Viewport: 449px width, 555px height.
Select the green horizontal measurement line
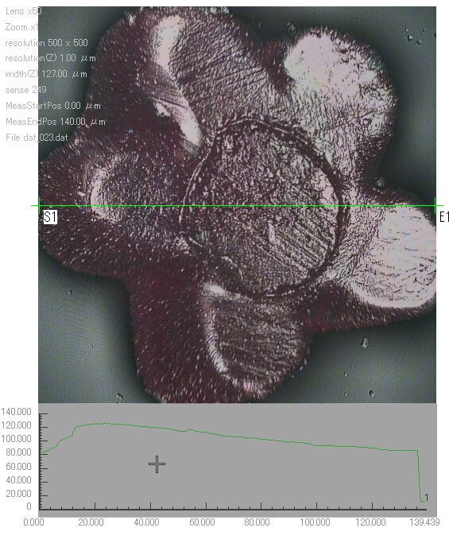coord(237,205)
